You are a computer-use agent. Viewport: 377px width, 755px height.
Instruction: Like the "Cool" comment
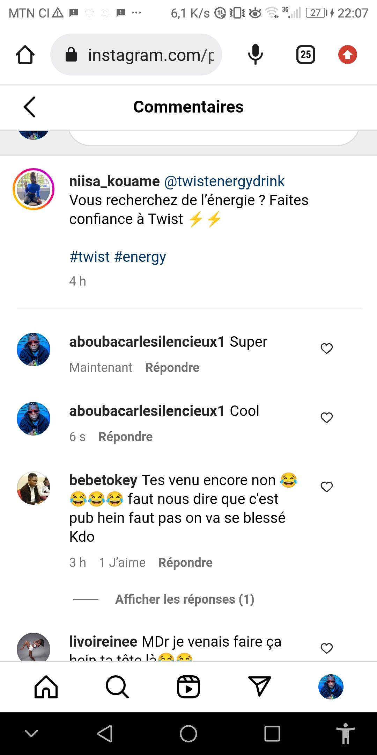327,417
